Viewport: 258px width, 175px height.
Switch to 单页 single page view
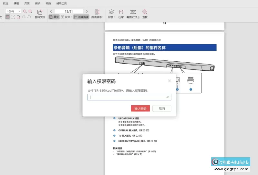(54, 17)
